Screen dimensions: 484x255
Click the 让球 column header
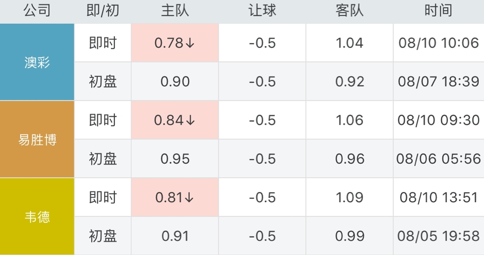tap(262, 11)
